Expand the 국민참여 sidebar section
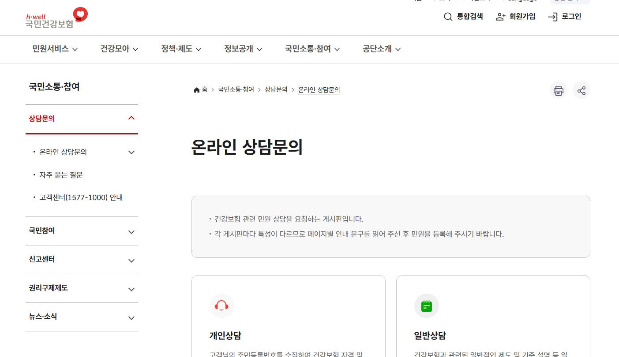The width and height of the screenshot is (619, 357). coord(131,231)
